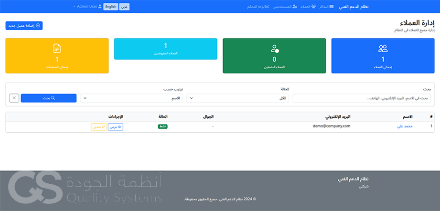Switch language to English
Viewport: 440px width, 211px height.
pyautogui.click(x=110, y=7)
